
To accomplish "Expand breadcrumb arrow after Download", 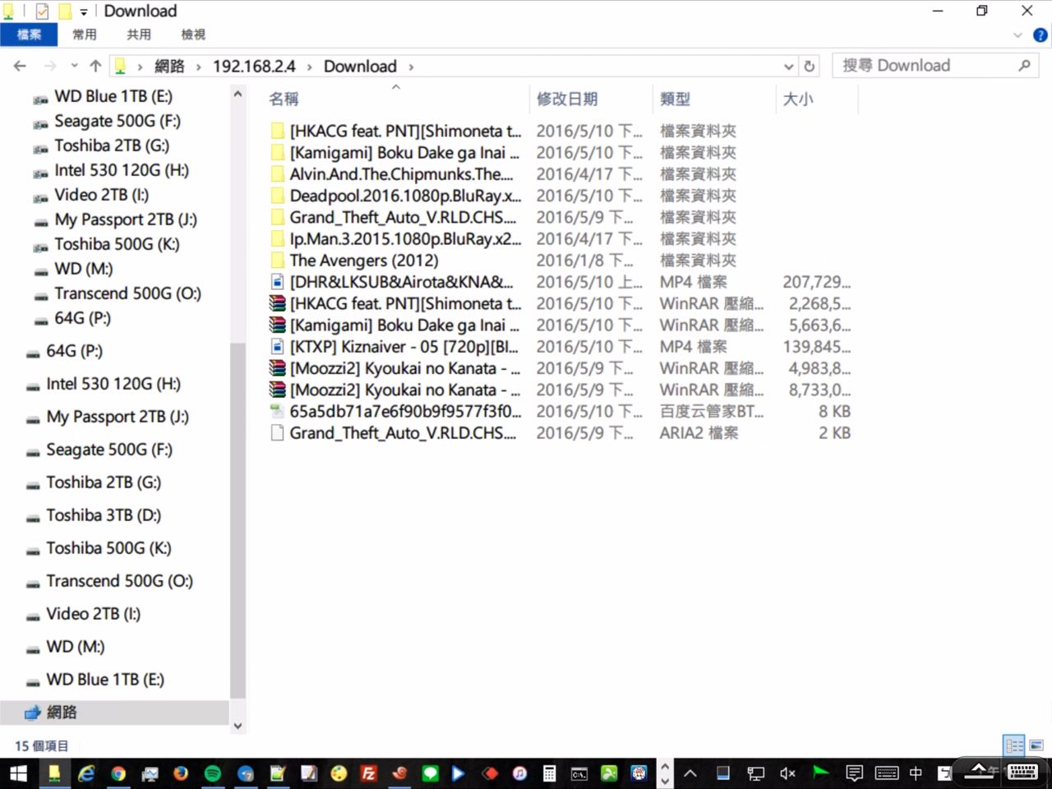I will 411,67.
